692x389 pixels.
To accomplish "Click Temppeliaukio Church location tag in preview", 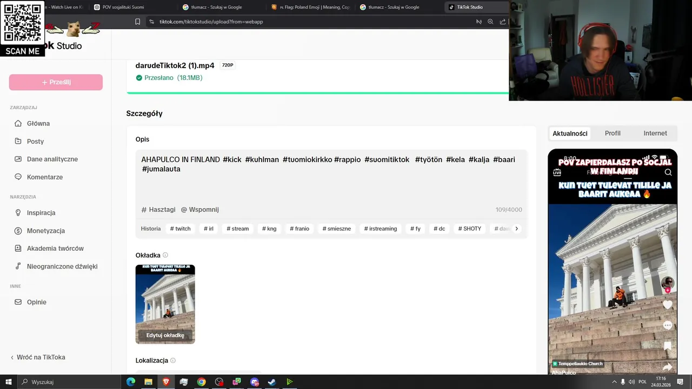I will point(577,364).
